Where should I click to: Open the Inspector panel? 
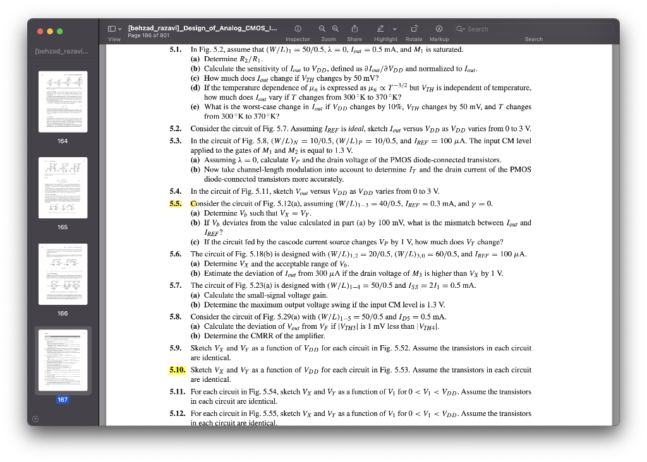point(297,29)
